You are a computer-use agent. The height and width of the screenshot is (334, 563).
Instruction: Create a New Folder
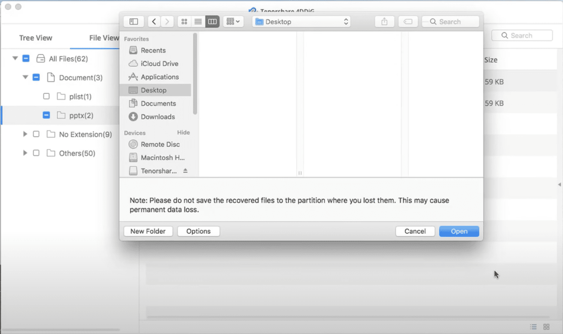[x=148, y=231]
